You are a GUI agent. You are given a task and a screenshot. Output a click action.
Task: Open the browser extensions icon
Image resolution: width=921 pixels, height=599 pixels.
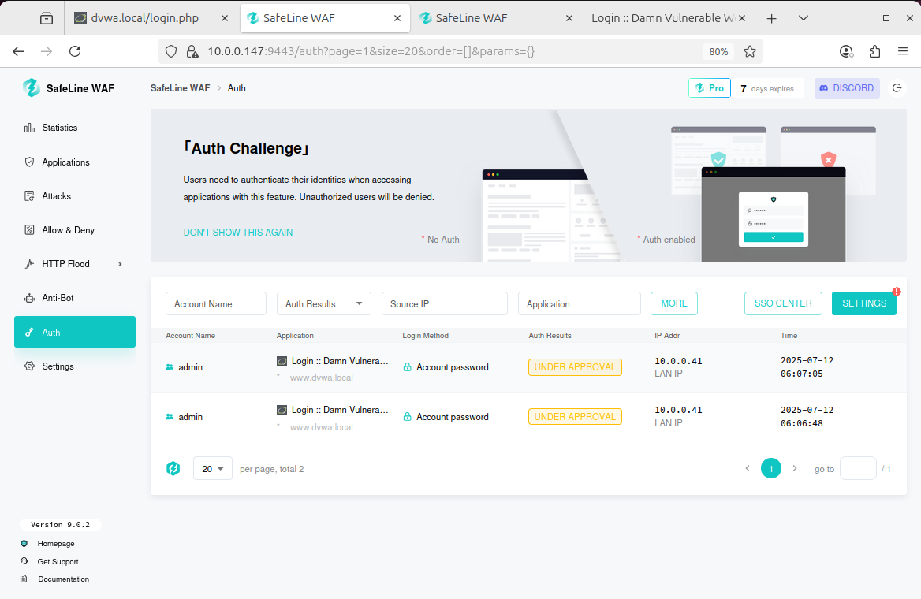coord(874,51)
